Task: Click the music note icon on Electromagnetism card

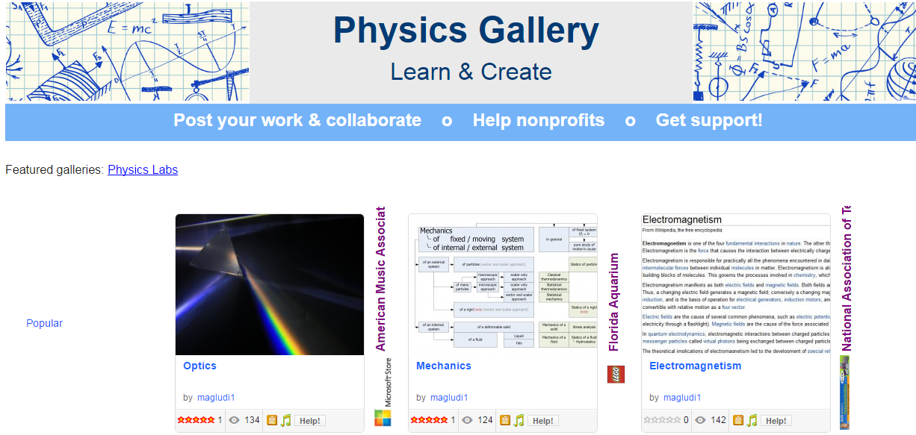Action: [x=752, y=421]
